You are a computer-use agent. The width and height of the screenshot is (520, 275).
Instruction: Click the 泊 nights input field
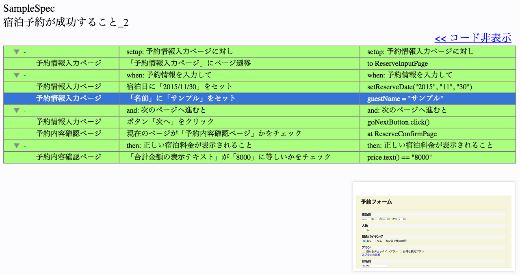(x=400, y=219)
